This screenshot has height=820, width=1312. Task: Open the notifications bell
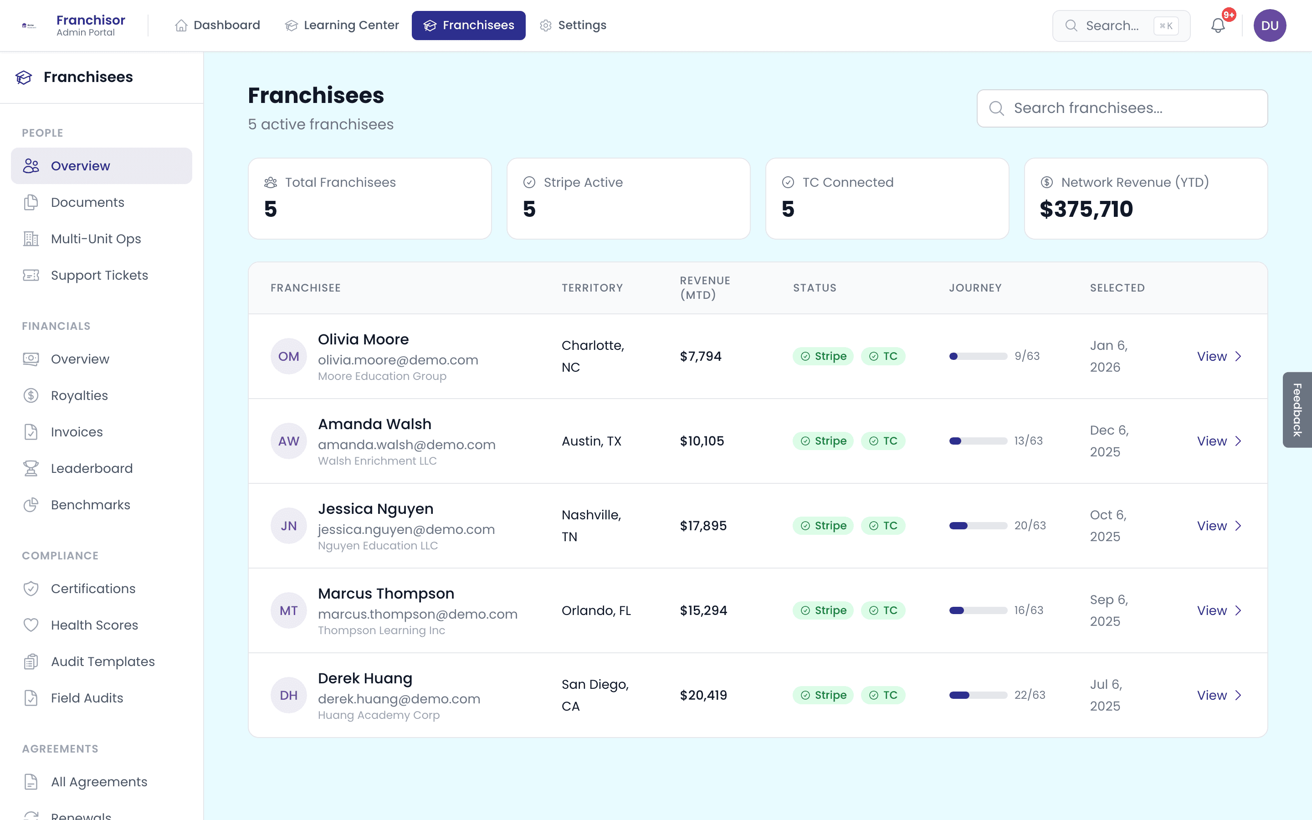tap(1218, 26)
